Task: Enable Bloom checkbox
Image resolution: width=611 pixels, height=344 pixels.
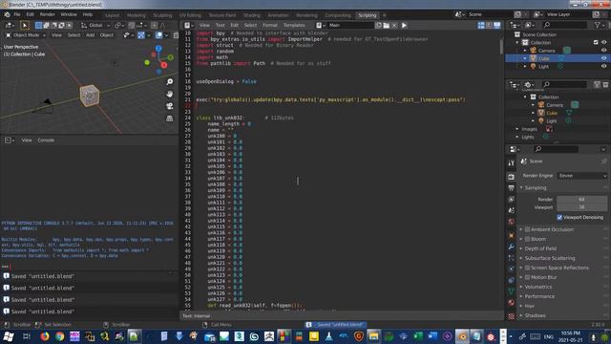Action: (x=527, y=239)
